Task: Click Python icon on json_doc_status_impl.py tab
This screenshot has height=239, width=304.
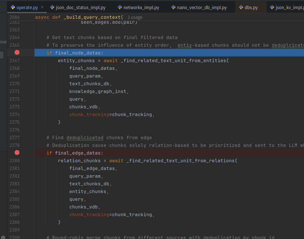Action: click(52, 7)
